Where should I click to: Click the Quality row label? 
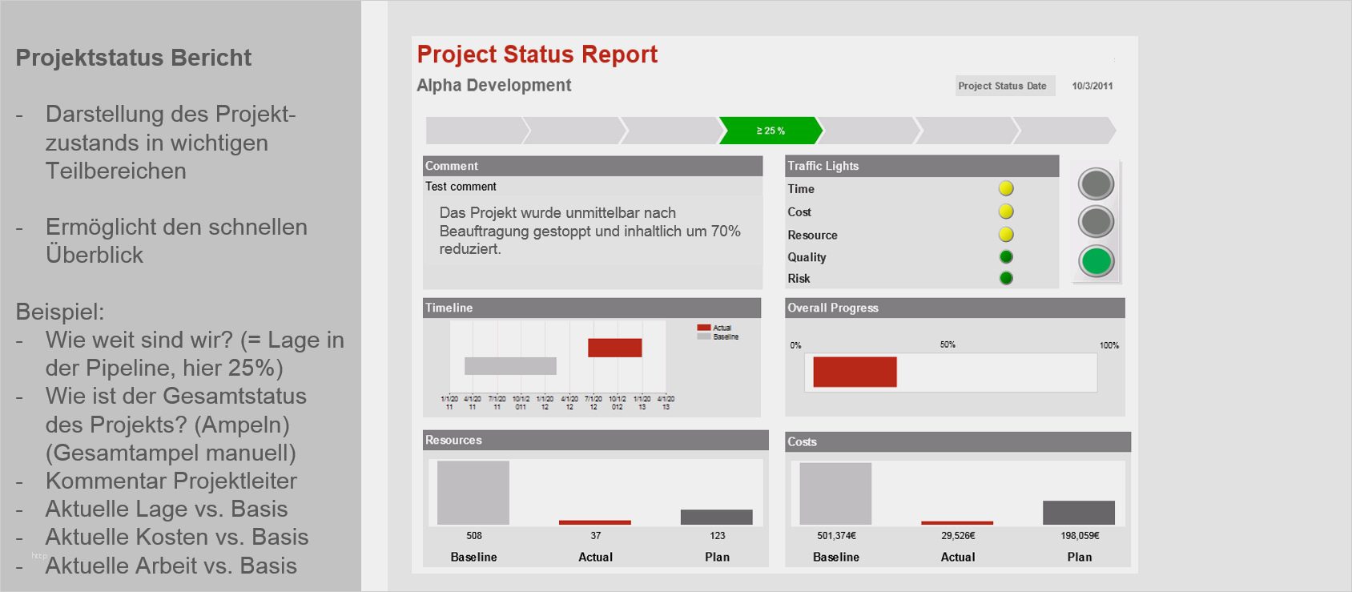pos(807,257)
